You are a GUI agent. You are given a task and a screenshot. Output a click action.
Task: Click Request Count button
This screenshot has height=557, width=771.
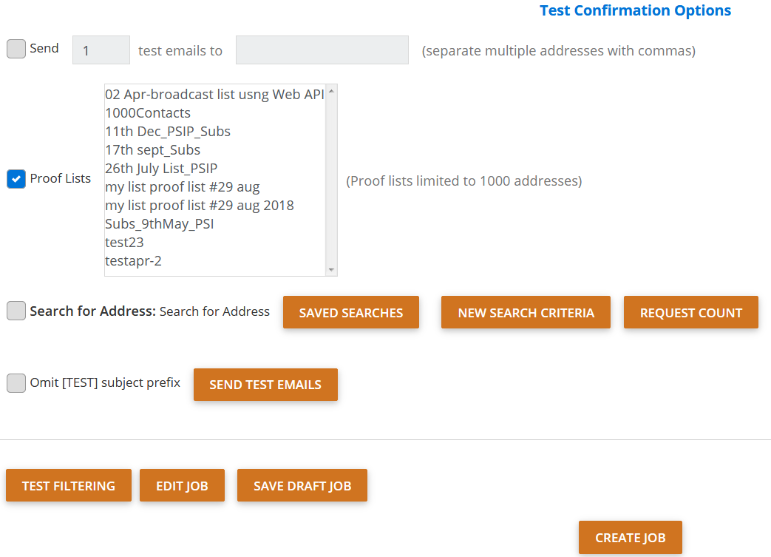[691, 312]
